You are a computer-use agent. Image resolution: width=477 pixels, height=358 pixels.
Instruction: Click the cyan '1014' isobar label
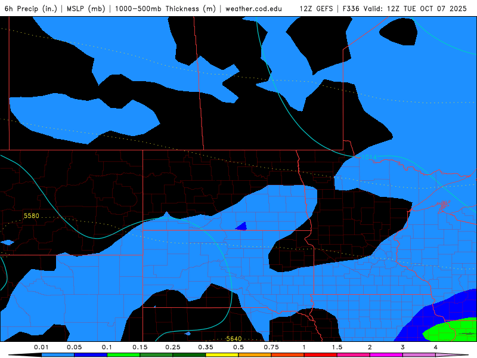(x=369, y=157)
